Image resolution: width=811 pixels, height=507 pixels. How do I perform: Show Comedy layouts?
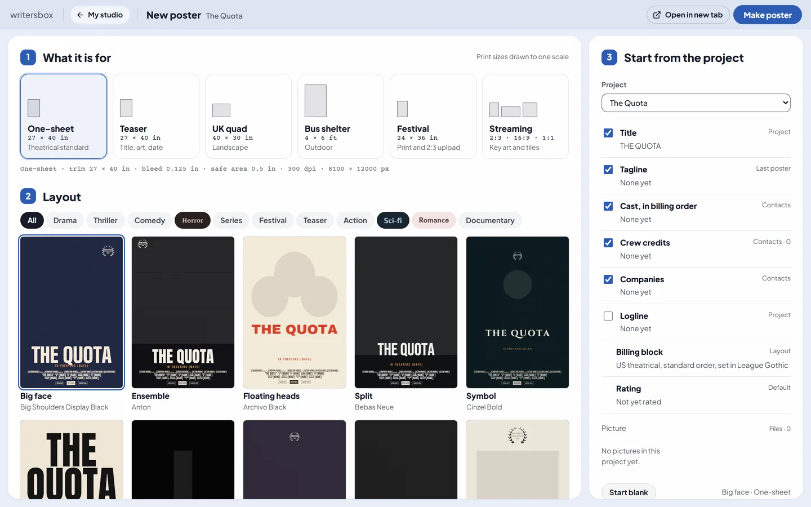tap(150, 220)
